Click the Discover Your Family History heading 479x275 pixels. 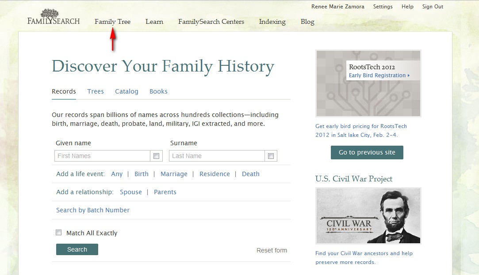point(163,67)
